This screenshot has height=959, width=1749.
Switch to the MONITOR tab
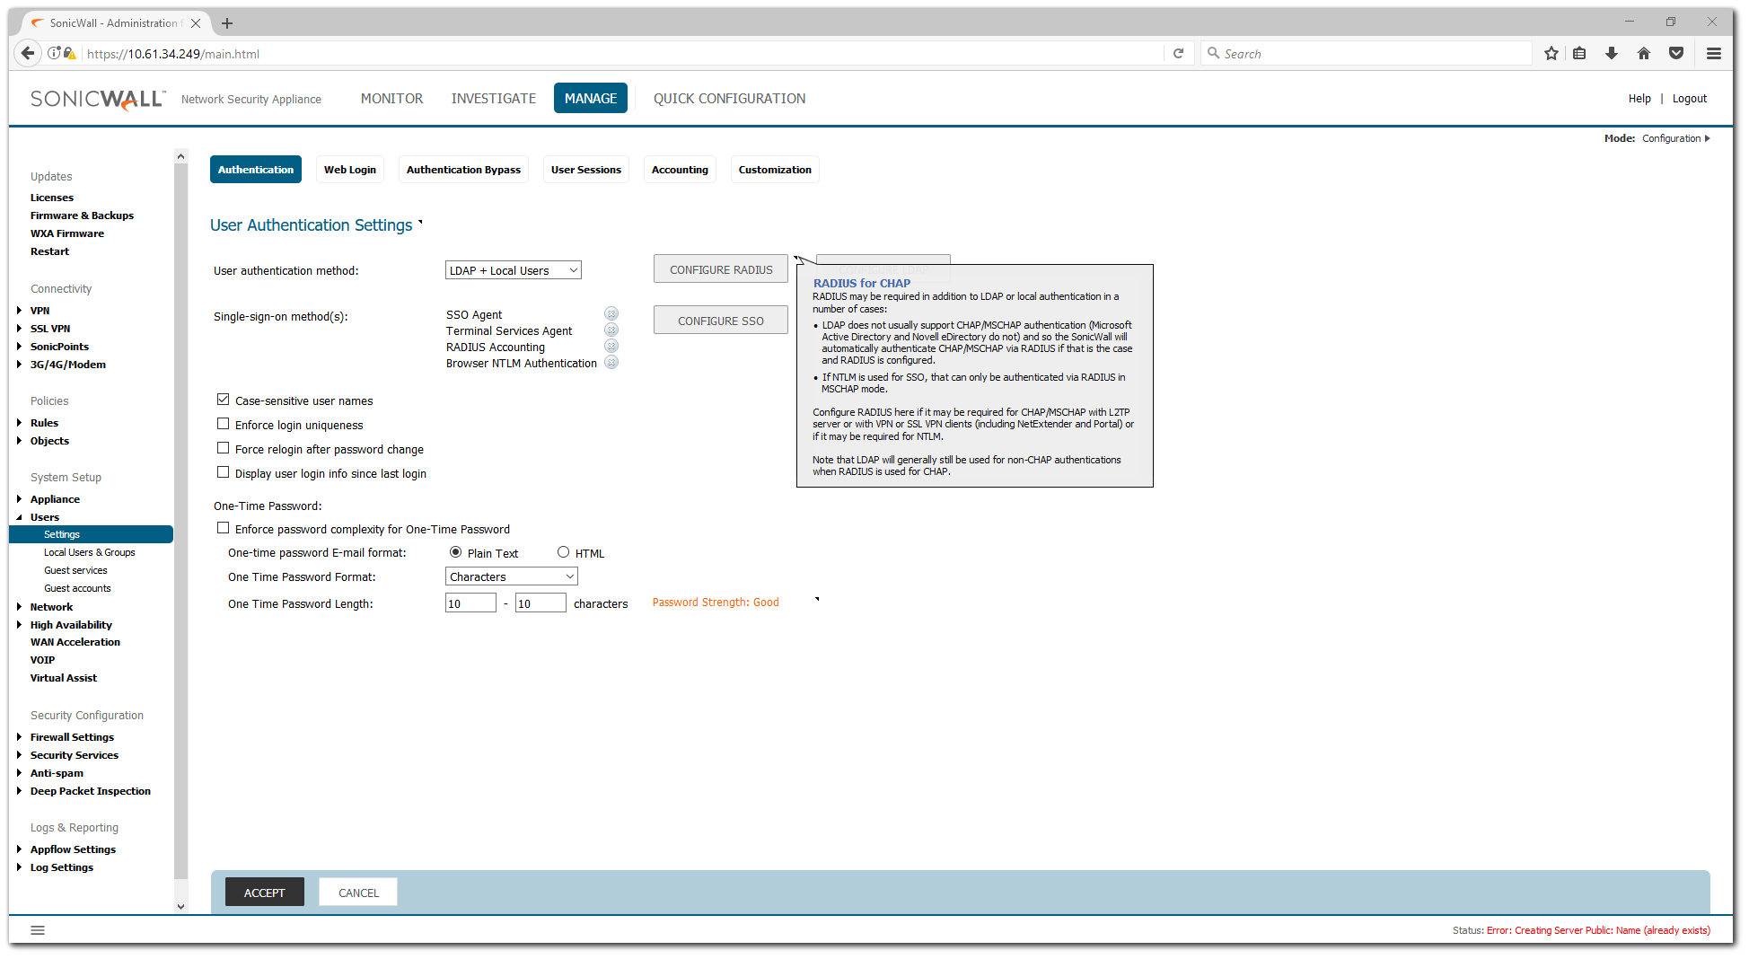391,99
